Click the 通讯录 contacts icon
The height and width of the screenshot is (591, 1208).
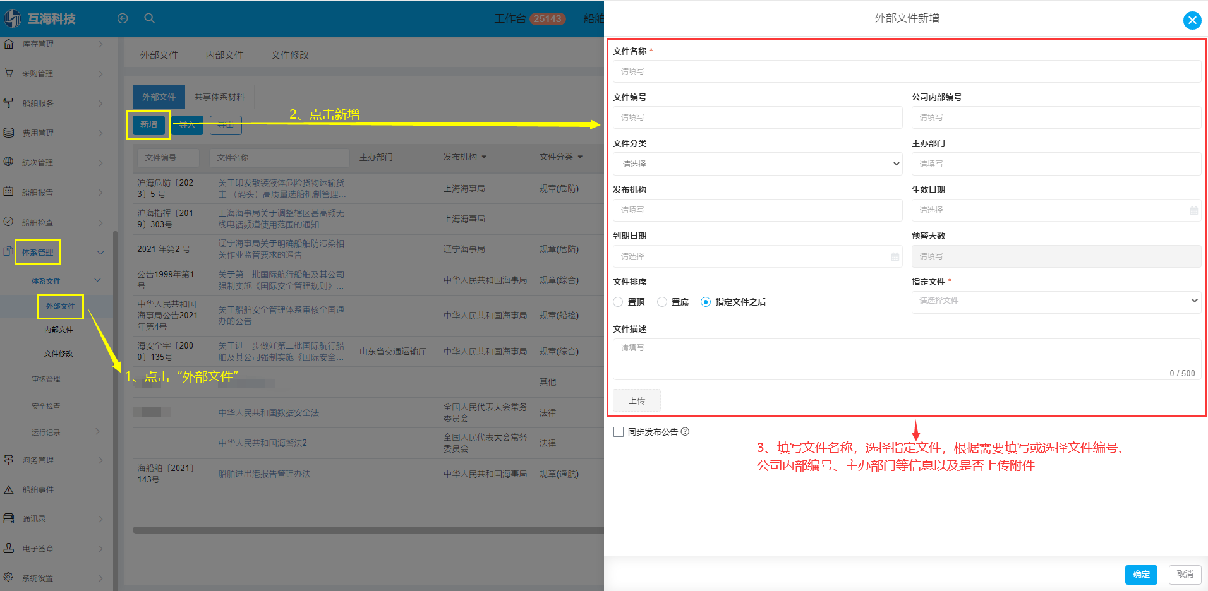click(x=9, y=518)
